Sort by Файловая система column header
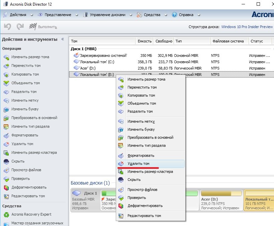This screenshot has width=274, height=226. pyautogui.click(x=230, y=41)
